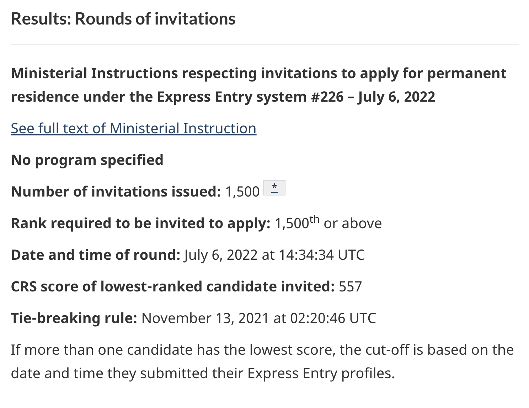Select the Ministerial Instructions #226 bold title
The image size is (529, 408).
(x=259, y=85)
